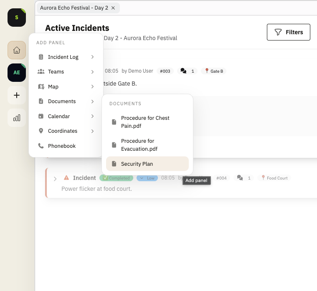This screenshot has width=317, height=291.
Task: Expand Incident Log submenu chevron
Action: pyautogui.click(x=92, y=57)
